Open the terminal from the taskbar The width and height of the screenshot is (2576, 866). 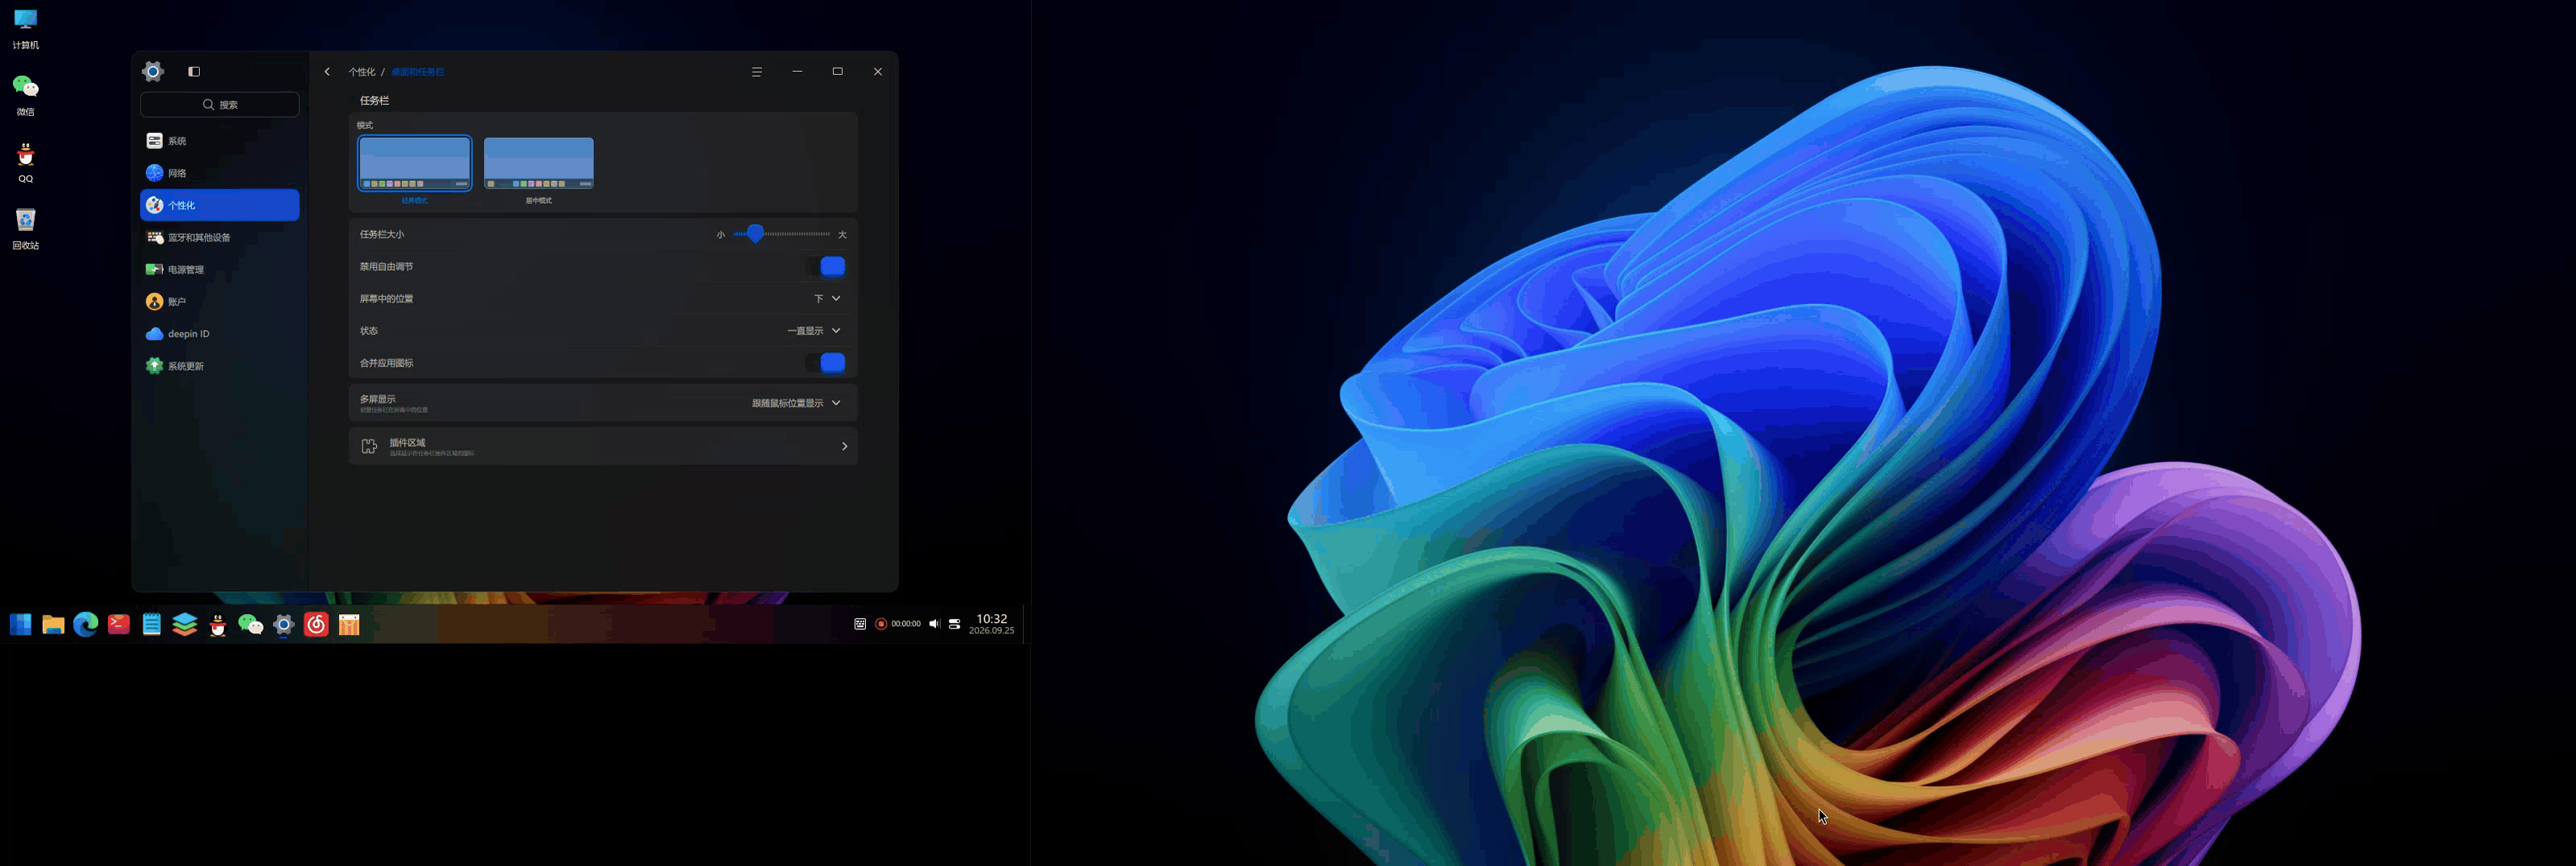(119, 625)
